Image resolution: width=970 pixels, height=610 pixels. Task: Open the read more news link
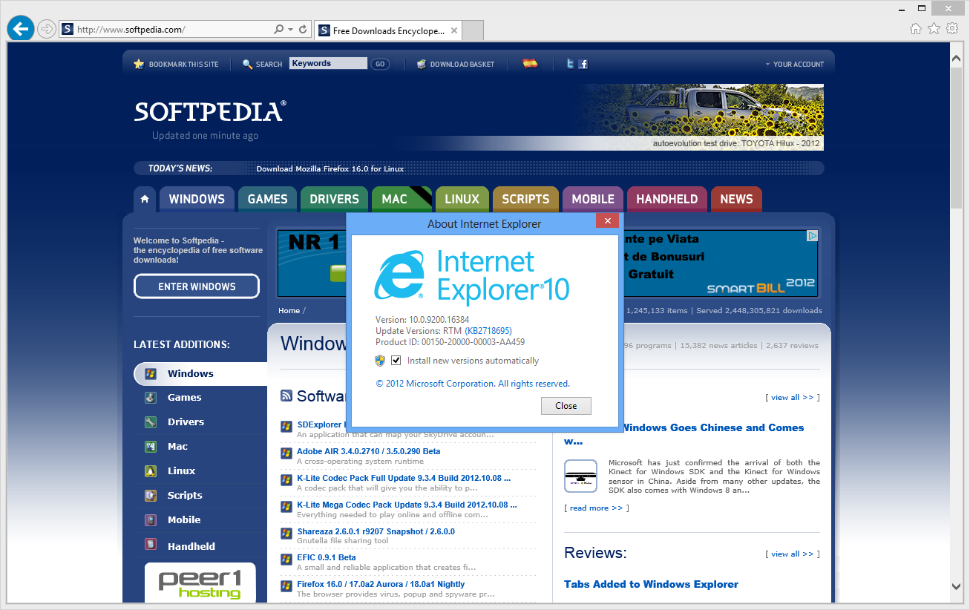(x=596, y=508)
